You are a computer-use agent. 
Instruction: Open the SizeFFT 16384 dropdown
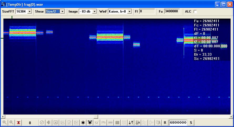[30, 11]
